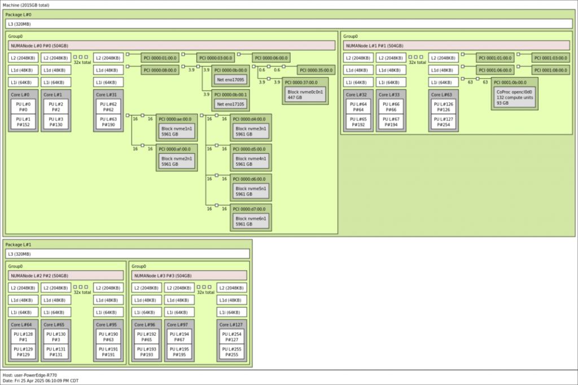Collapse the NUMANode L#3 P#3 node
This screenshot has width=578, height=385.
[x=189, y=276]
